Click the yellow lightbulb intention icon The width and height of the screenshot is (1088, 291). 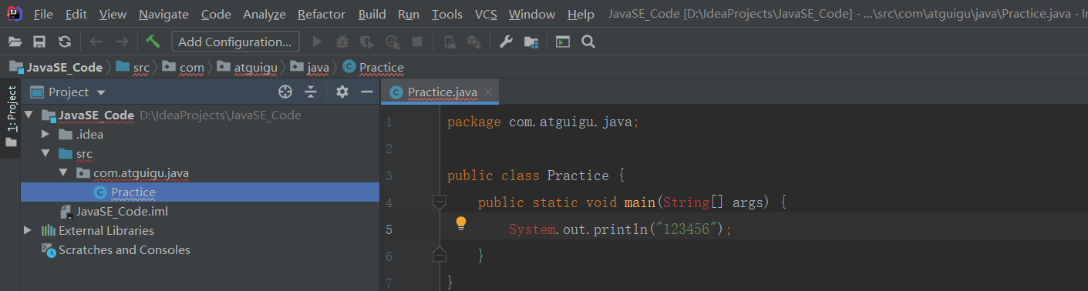tap(461, 223)
